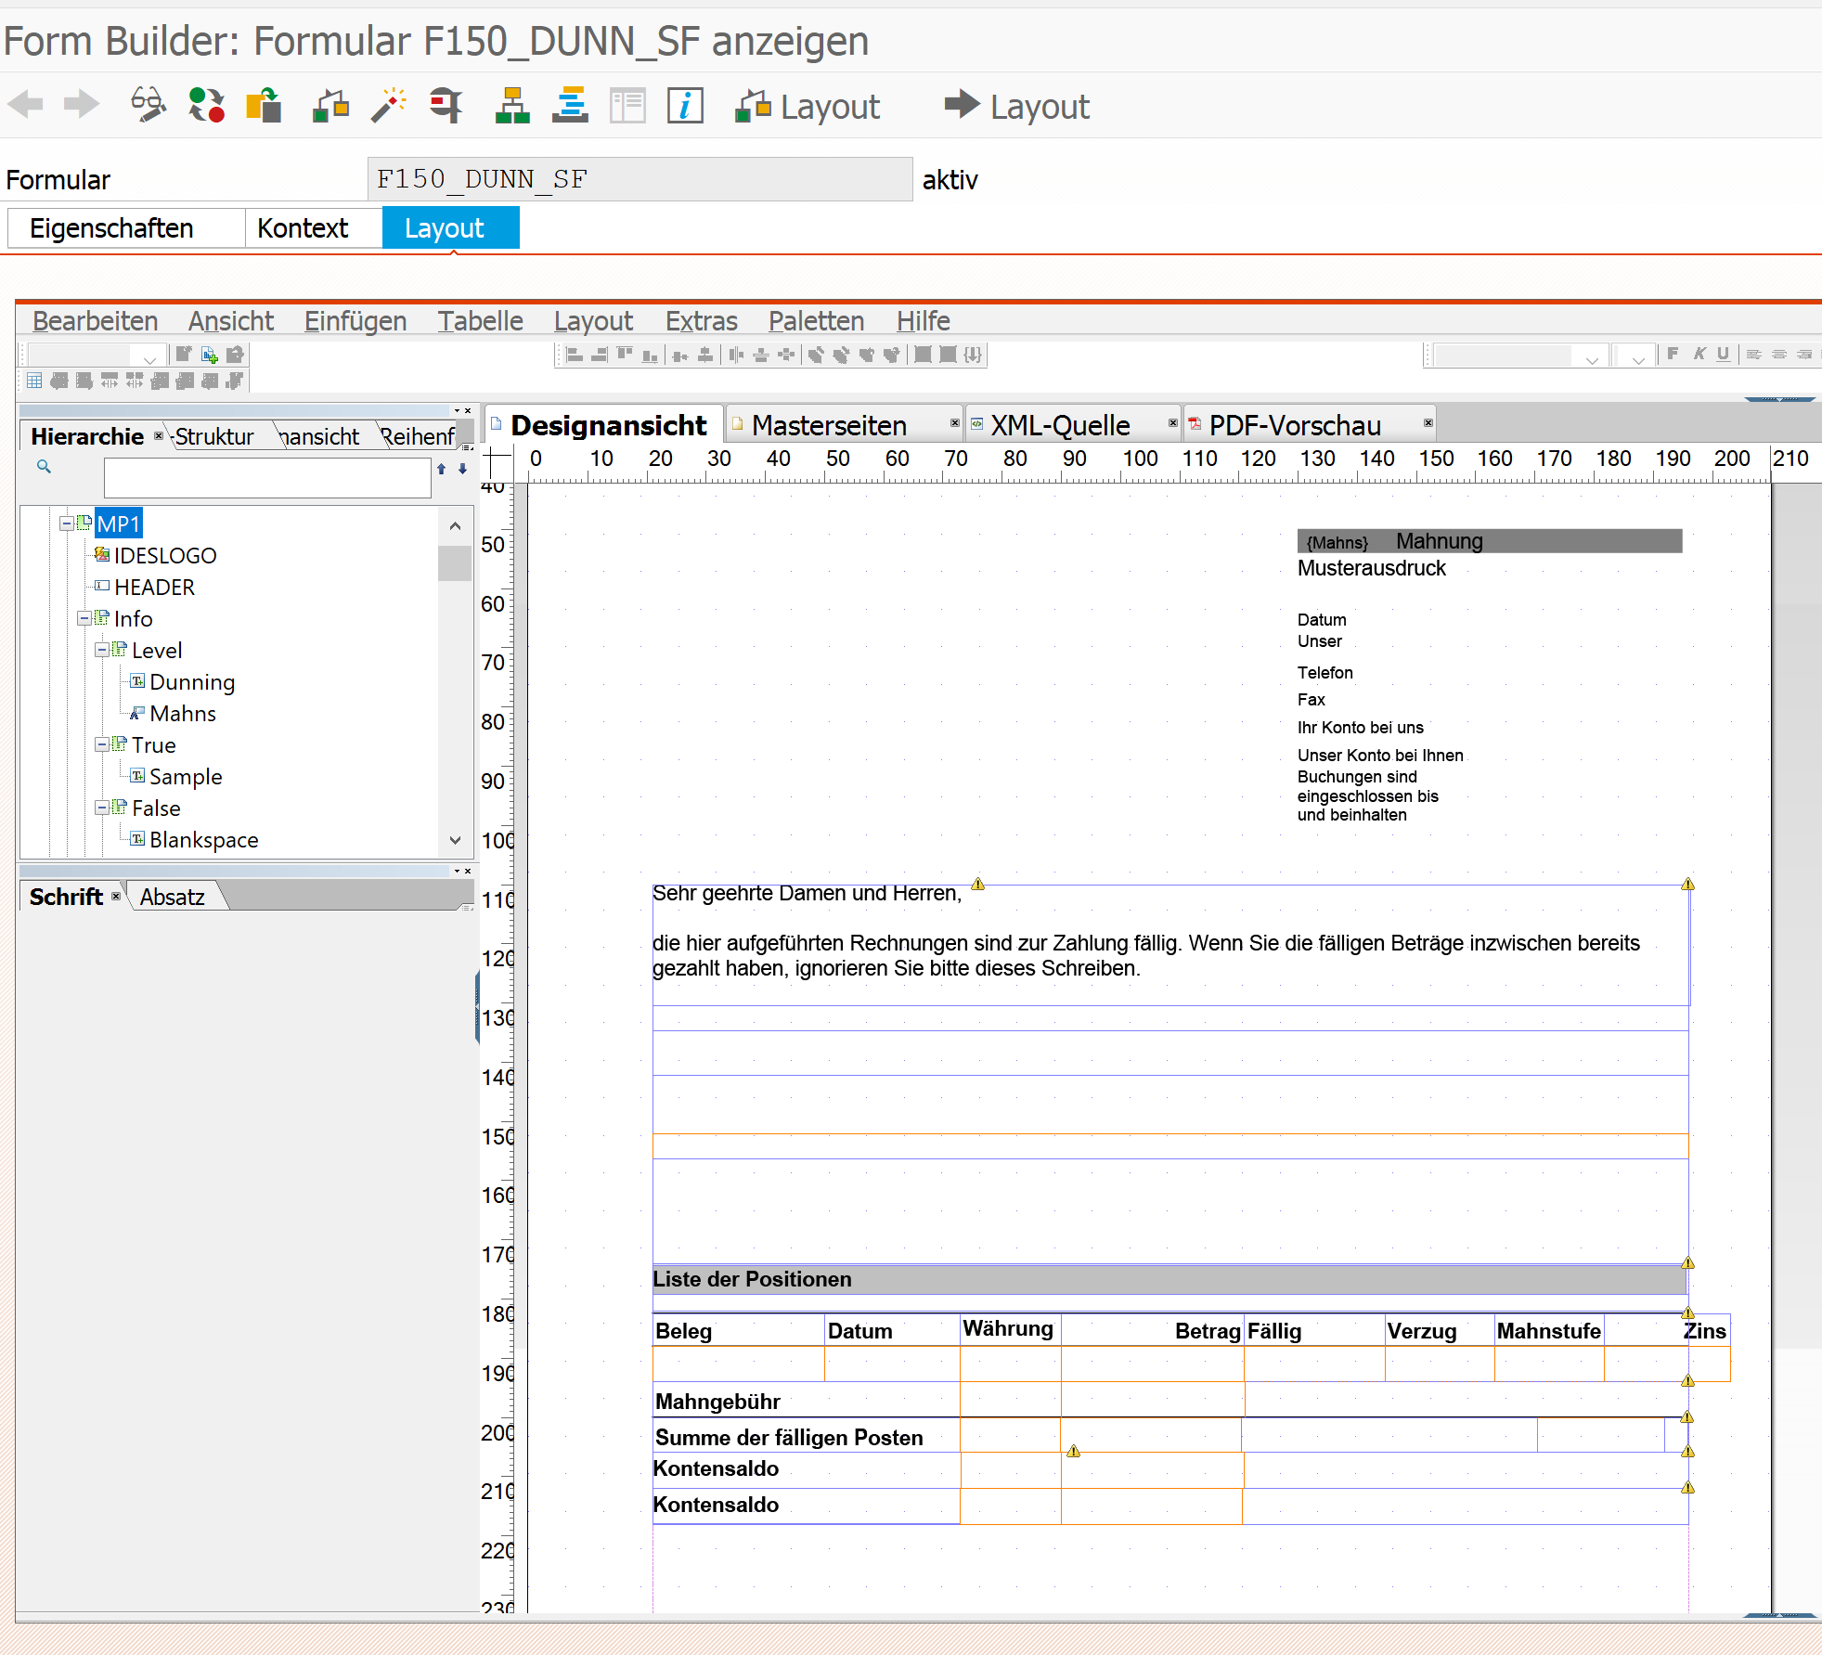Switch to the Kontext tab

[314, 228]
